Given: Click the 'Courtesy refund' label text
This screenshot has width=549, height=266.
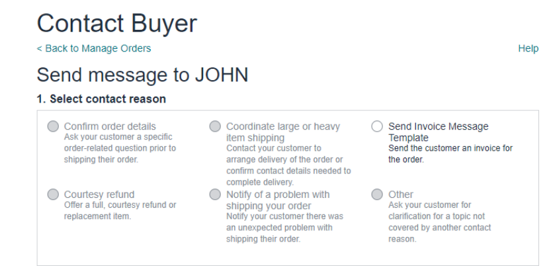Looking at the screenshot, I should [99, 194].
